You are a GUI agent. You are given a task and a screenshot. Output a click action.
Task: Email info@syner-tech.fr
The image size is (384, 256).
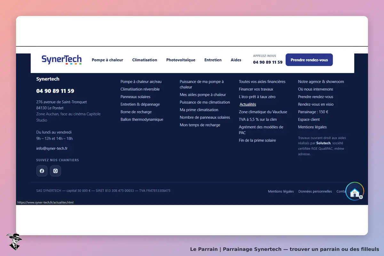click(52, 148)
